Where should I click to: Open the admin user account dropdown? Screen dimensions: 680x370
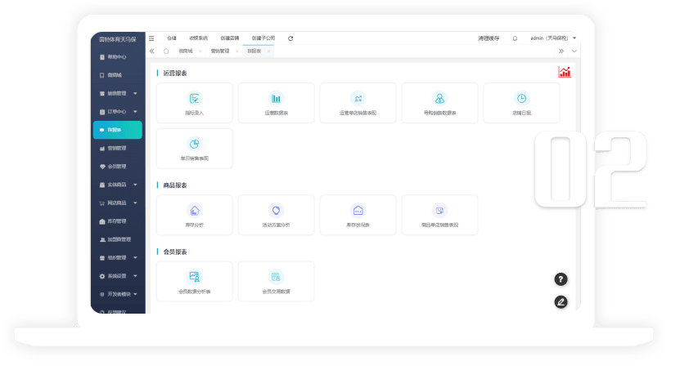point(553,38)
